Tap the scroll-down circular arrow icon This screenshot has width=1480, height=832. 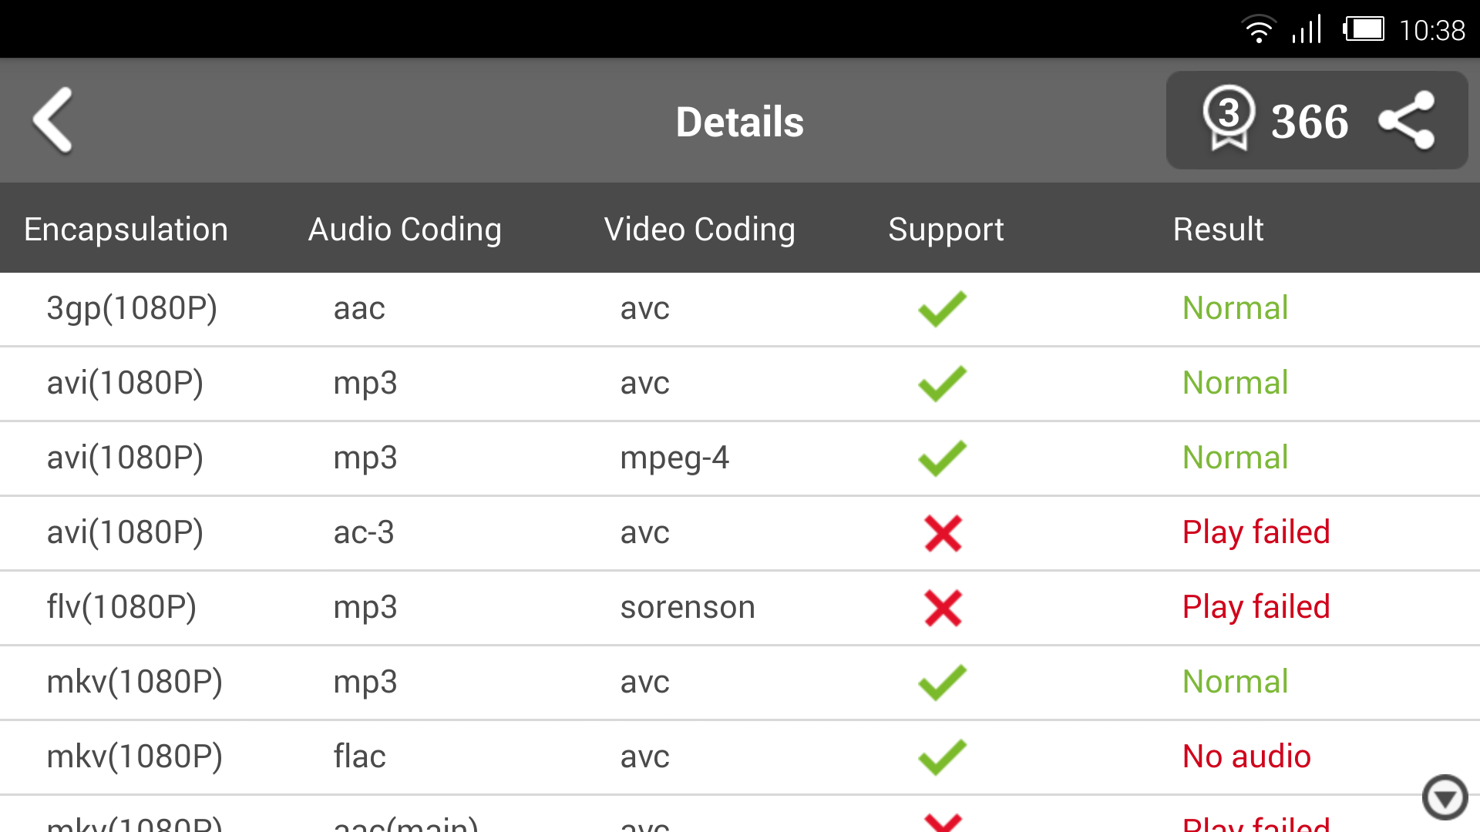coord(1445,797)
